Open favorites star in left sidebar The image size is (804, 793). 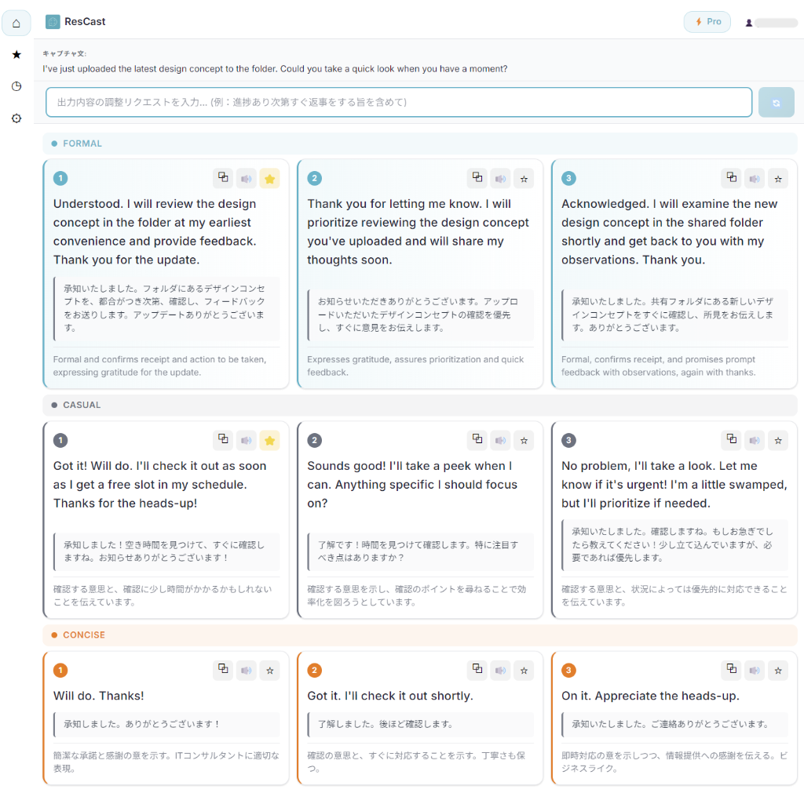(16, 55)
